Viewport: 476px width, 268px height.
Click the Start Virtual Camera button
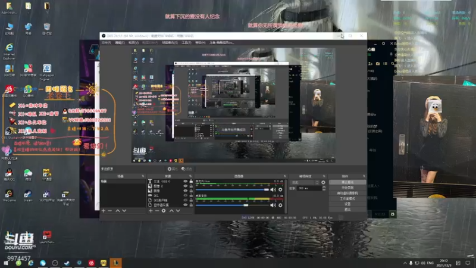(x=347, y=193)
